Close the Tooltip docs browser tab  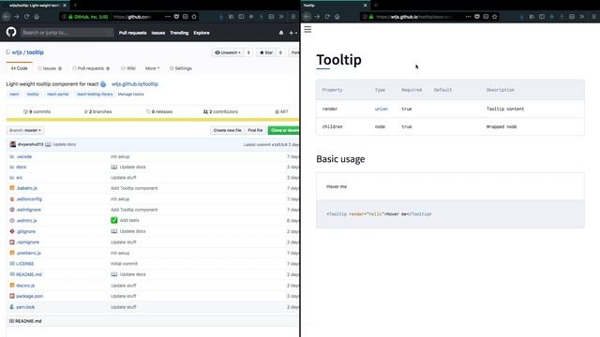tap(365, 6)
